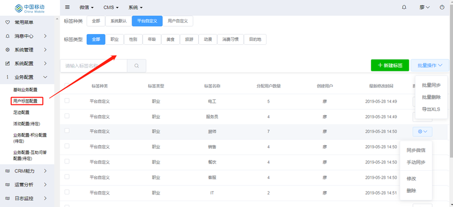Click the tag name search input field
This screenshot has height=207, width=453.
93,66
